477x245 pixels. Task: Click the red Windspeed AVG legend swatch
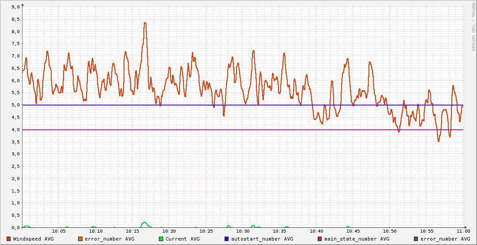9,239
